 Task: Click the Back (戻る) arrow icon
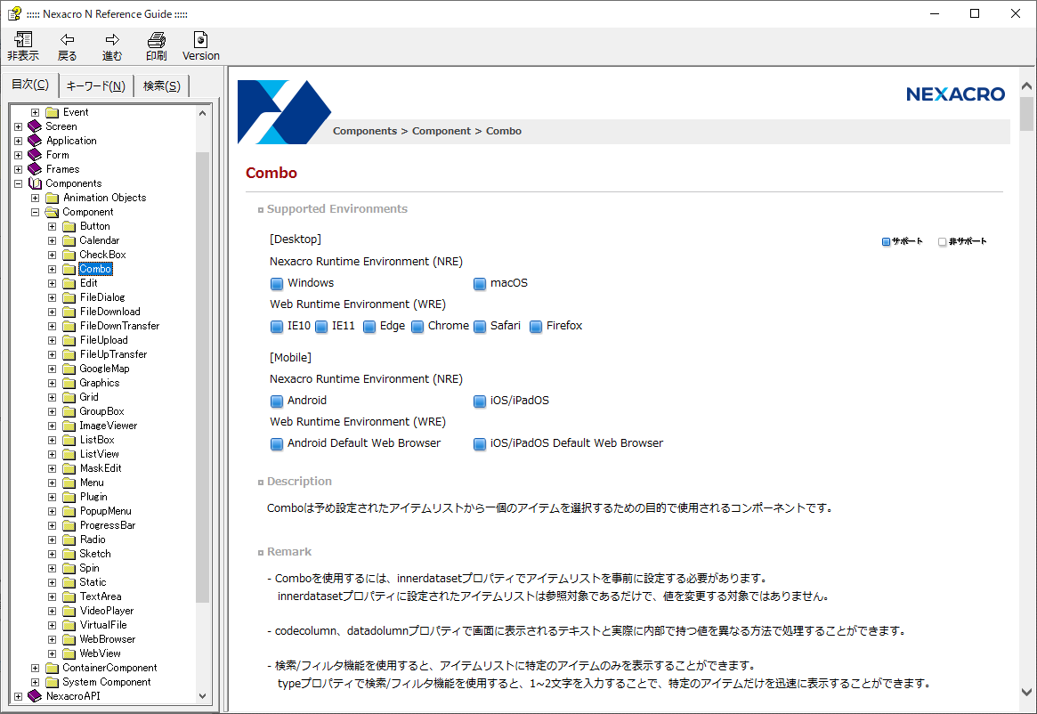point(67,40)
